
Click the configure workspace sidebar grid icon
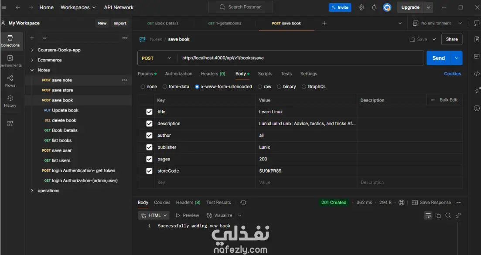10,123
